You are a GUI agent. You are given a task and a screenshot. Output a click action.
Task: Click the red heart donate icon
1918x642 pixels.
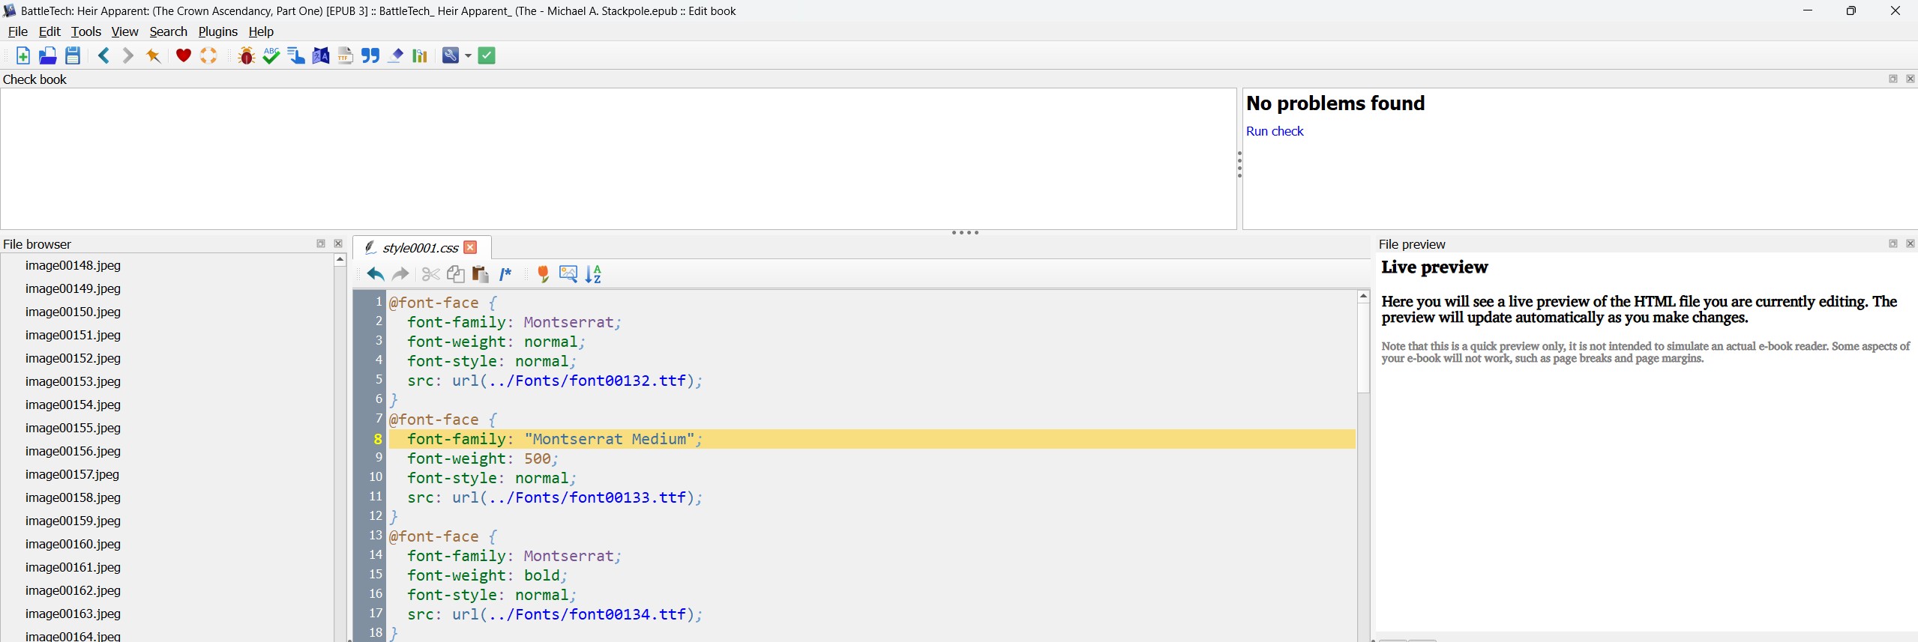click(183, 55)
